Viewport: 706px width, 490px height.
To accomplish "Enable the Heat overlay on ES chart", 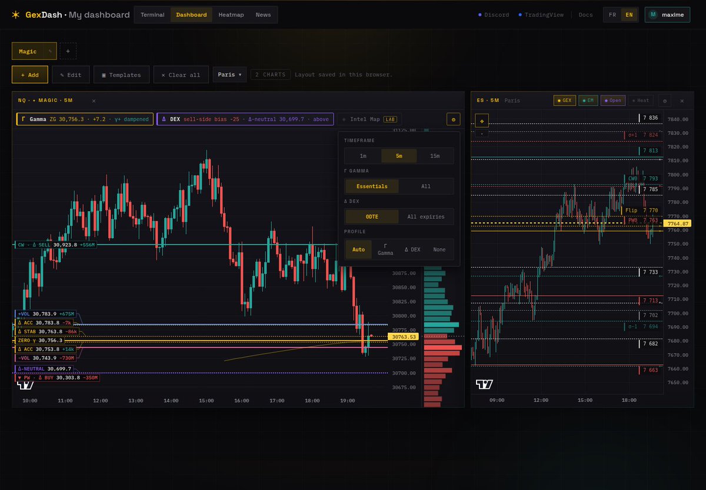I will [640, 101].
